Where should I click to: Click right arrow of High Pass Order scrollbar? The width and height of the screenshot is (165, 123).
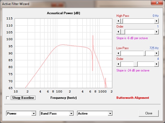click(157, 32)
